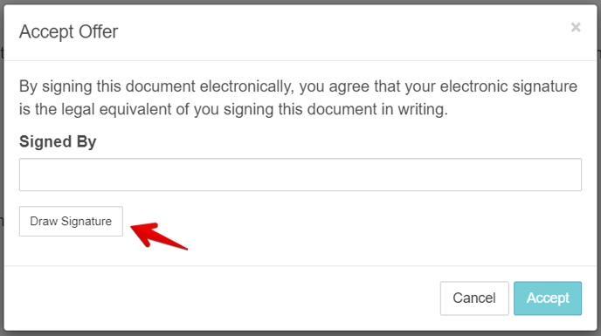Open the Draw Signature pad
Screen dimensions: 601x336
pyautogui.click(x=71, y=221)
